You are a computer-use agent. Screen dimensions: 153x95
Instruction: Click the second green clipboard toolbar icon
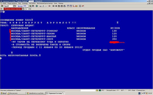click(33, 6)
